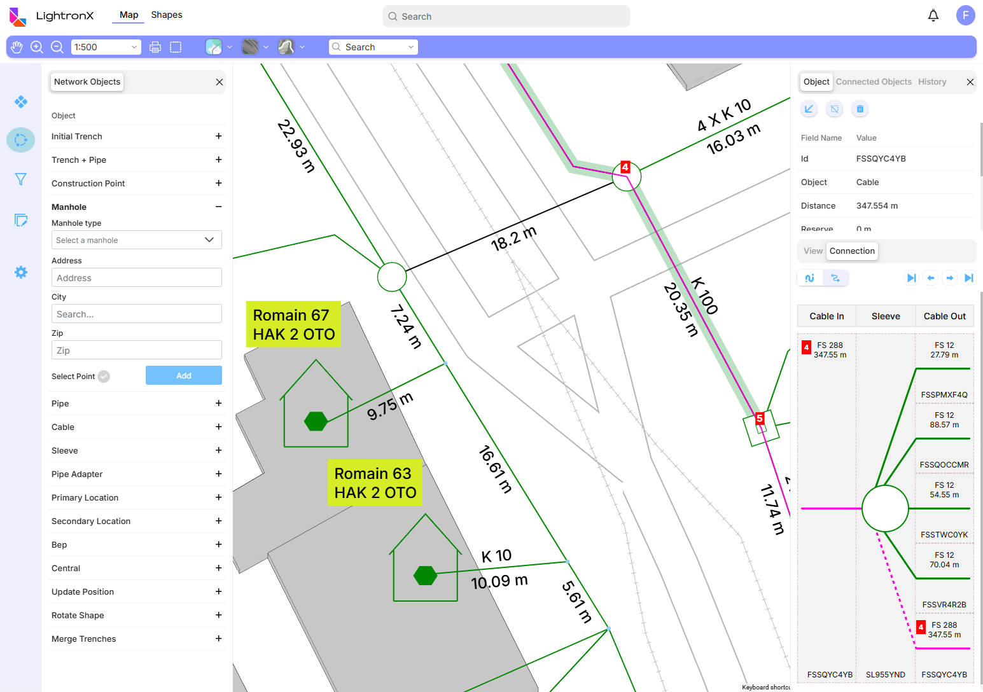Open settings gear in left sidebar

[21, 272]
